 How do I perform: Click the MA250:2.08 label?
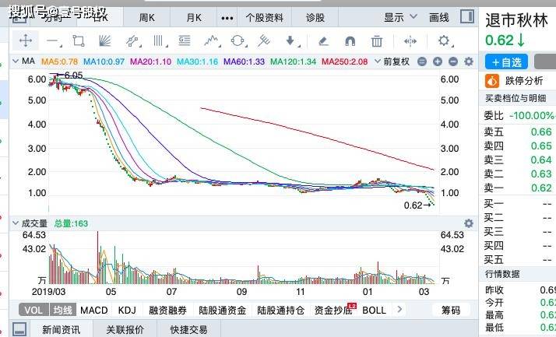point(345,61)
